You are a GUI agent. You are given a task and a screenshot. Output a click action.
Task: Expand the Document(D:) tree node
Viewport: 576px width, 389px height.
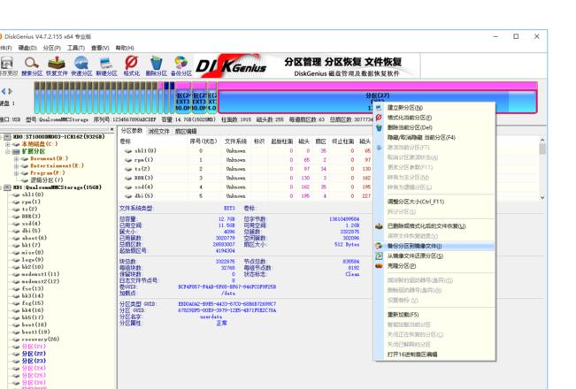16,158
